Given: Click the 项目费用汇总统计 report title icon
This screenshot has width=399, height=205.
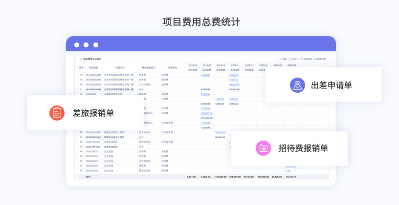Looking at the screenshot, I should point(81,59).
